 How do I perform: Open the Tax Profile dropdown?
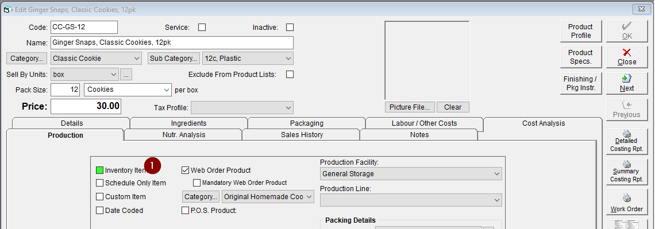pos(242,108)
